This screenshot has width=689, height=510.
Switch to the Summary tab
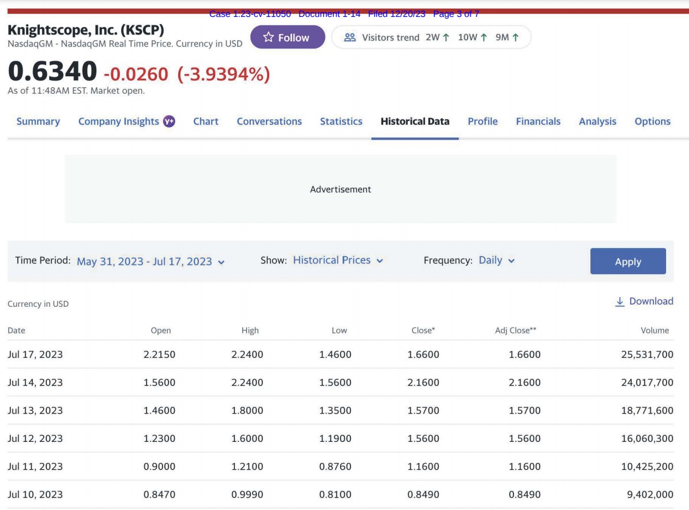click(38, 122)
